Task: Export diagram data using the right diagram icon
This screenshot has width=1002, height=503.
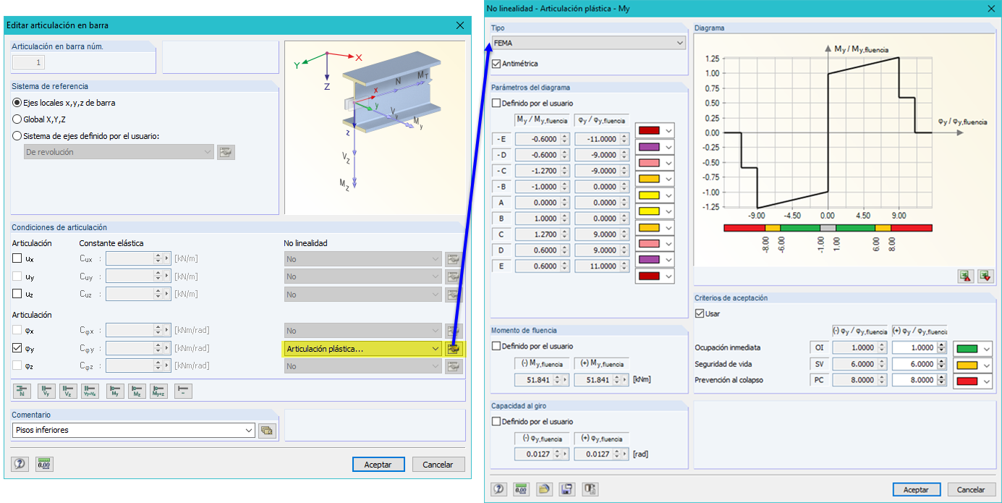Action: [985, 276]
